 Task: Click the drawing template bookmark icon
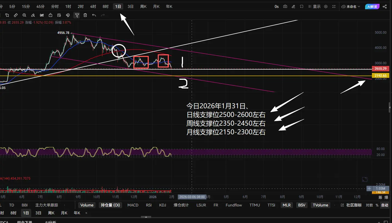[x=7, y=15]
